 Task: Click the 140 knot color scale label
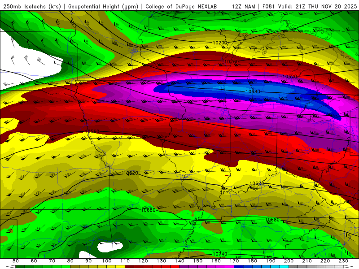click(179, 261)
